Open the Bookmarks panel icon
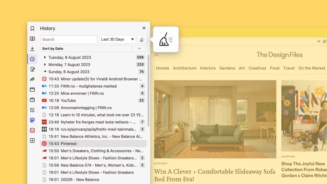This screenshot has height=184, width=327. [32, 29]
